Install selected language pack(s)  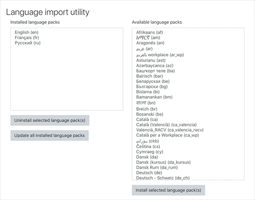point(168,190)
